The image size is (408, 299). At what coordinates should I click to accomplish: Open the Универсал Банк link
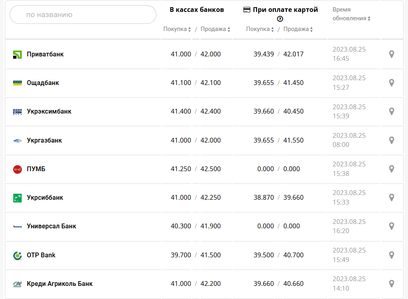pos(51,226)
